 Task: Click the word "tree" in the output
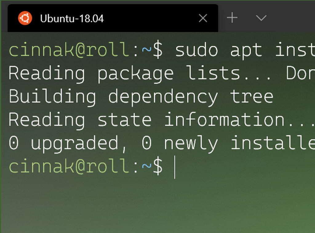tap(252, 97)
